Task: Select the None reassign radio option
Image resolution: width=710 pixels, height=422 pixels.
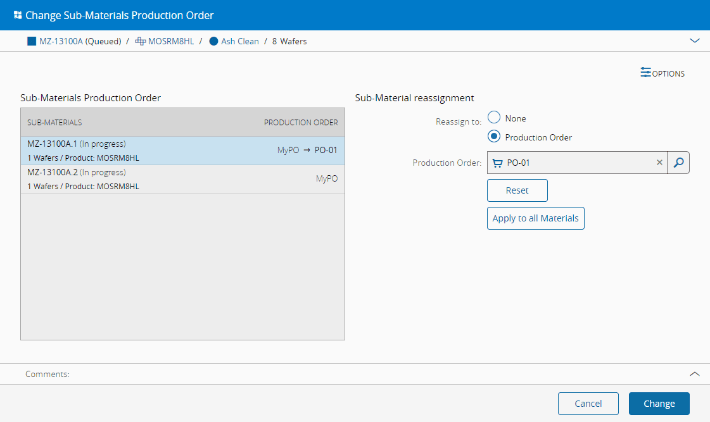Action: pos(494,118)
